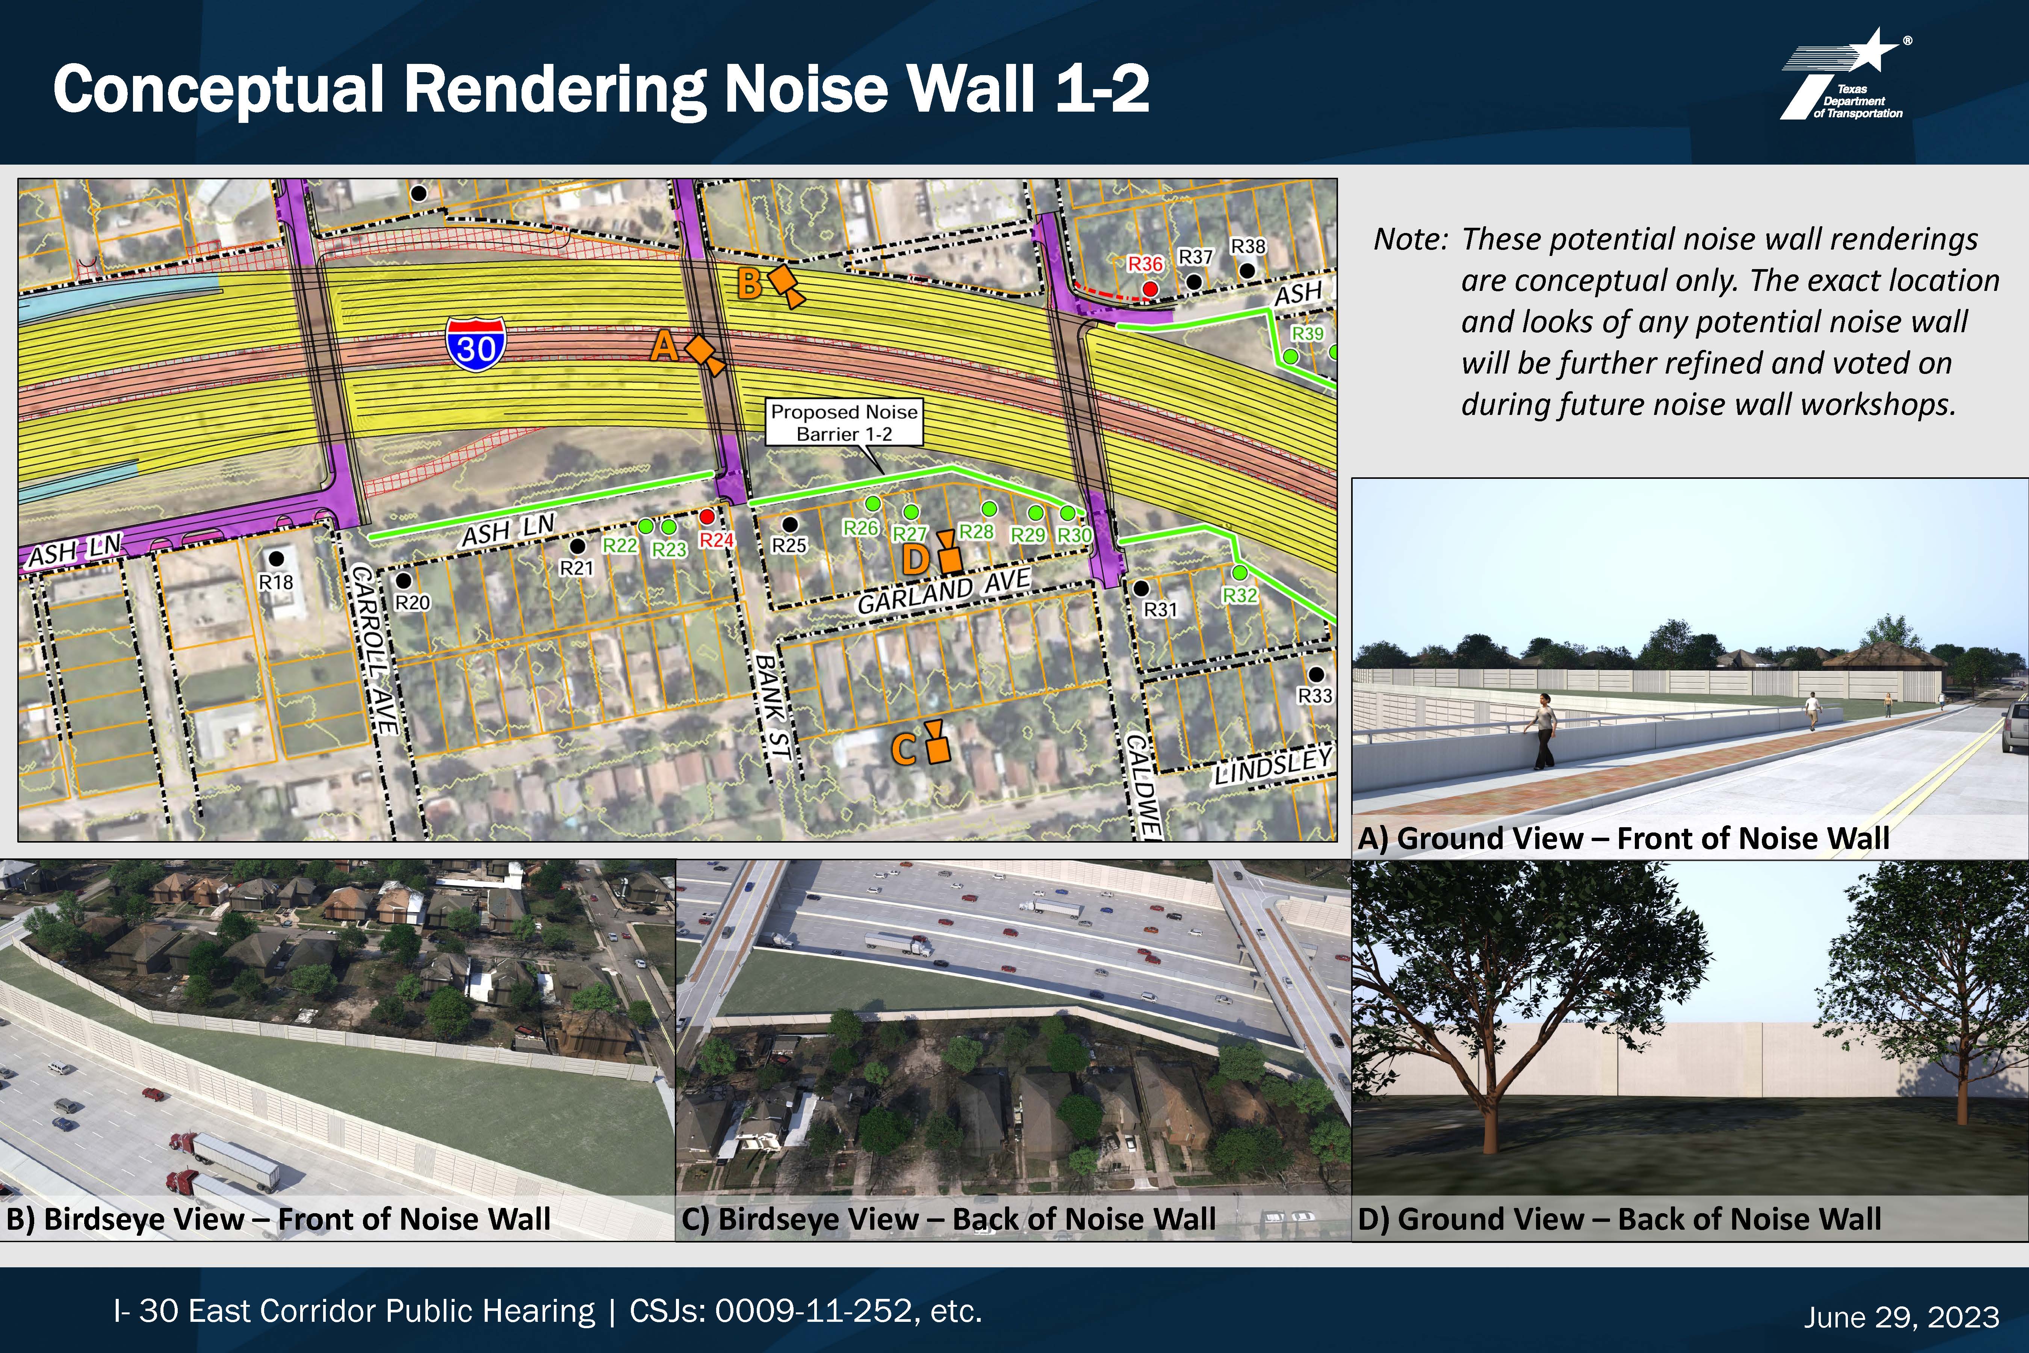Viewport: 2029px width, 1353px height.
Task: Click the black receiver dot R25
Action: tap(789, 524)
